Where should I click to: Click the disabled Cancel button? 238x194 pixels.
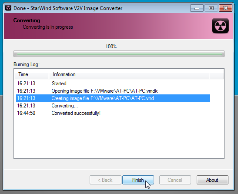(x=175, y=180)
